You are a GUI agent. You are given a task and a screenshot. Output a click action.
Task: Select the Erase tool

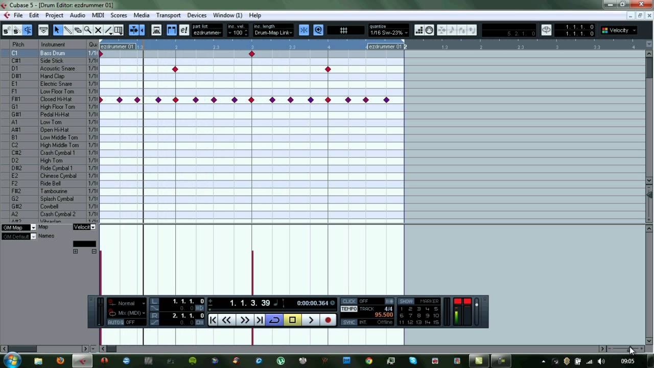click(78, 30)
